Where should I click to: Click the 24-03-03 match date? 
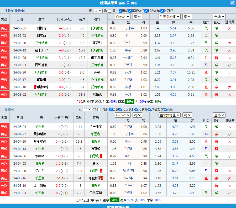tap(20, 193)
